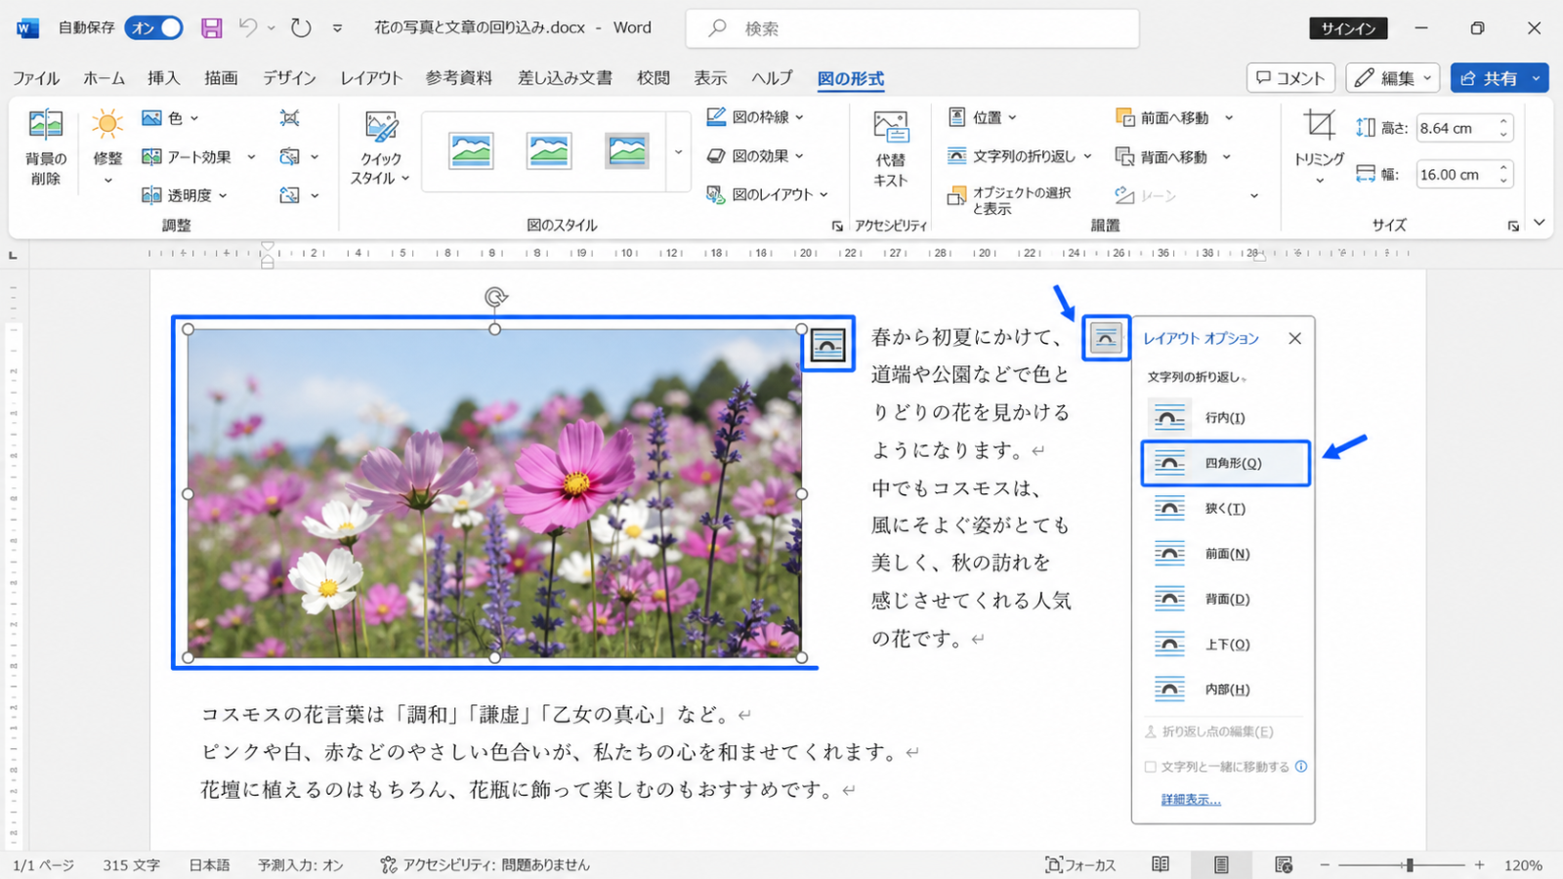Select 上下(O) wrap option
The height and width of the screenshot is (879, 1563).
pos(1225,645)
